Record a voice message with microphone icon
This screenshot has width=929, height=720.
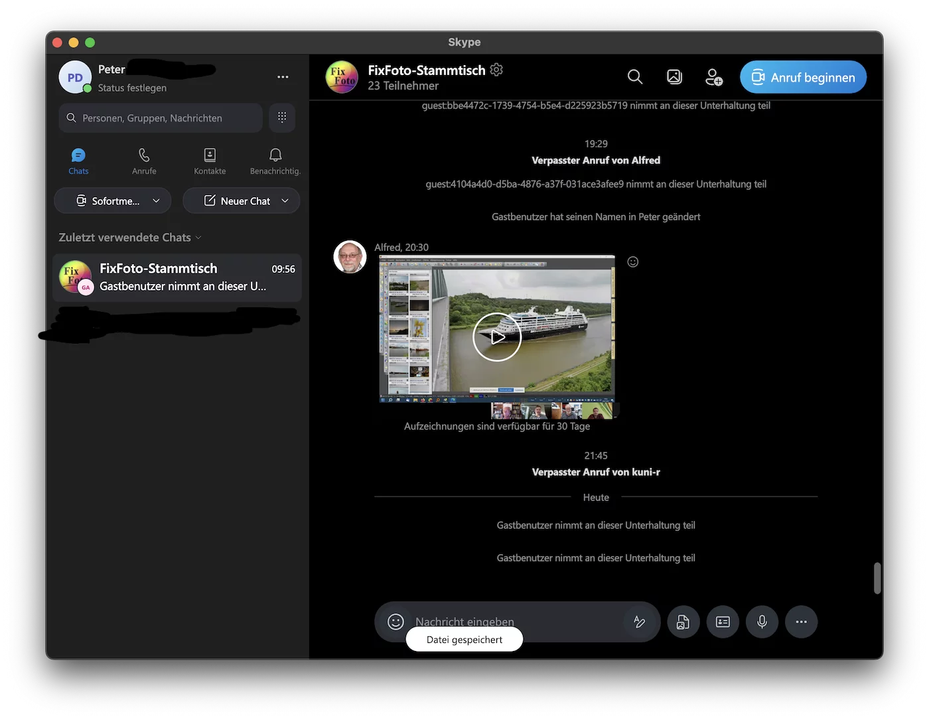pos(762,621)
